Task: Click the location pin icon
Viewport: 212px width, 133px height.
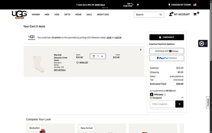Action: coord(169,5)
